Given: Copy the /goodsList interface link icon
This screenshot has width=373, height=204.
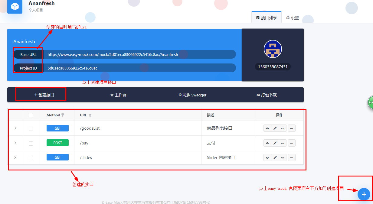Looking at the screenshot, I should (x=283, y=128).
